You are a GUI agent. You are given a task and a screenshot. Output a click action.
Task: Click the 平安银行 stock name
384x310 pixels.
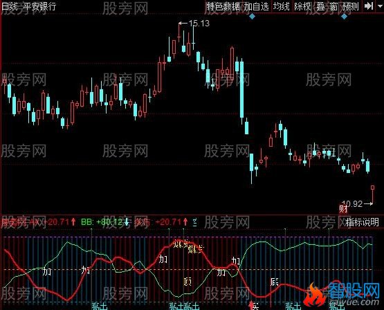(x=39, y=6)
